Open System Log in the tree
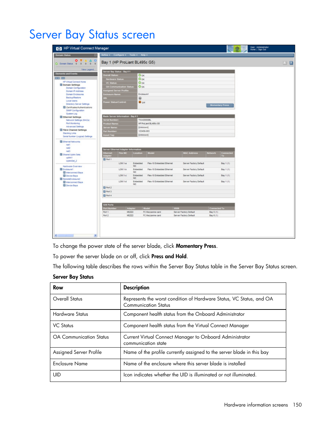The width and height of the screenshot is (331, 428). [71, 114]
